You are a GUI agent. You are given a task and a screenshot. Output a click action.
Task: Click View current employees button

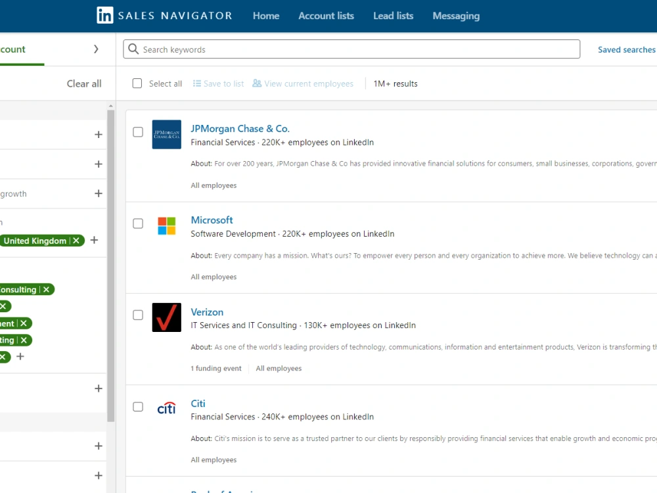point(303,83)
